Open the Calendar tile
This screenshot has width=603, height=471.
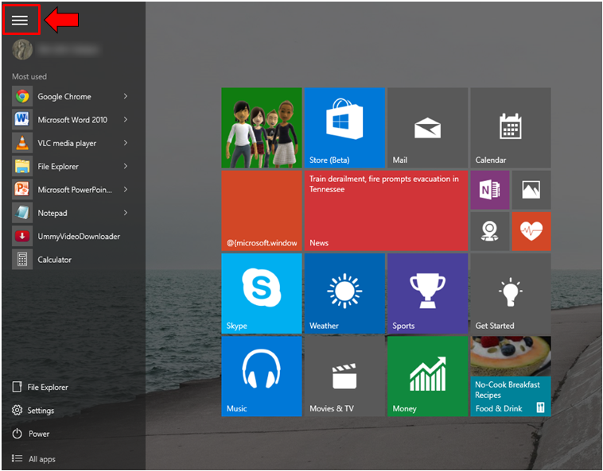tap(511, 128)
